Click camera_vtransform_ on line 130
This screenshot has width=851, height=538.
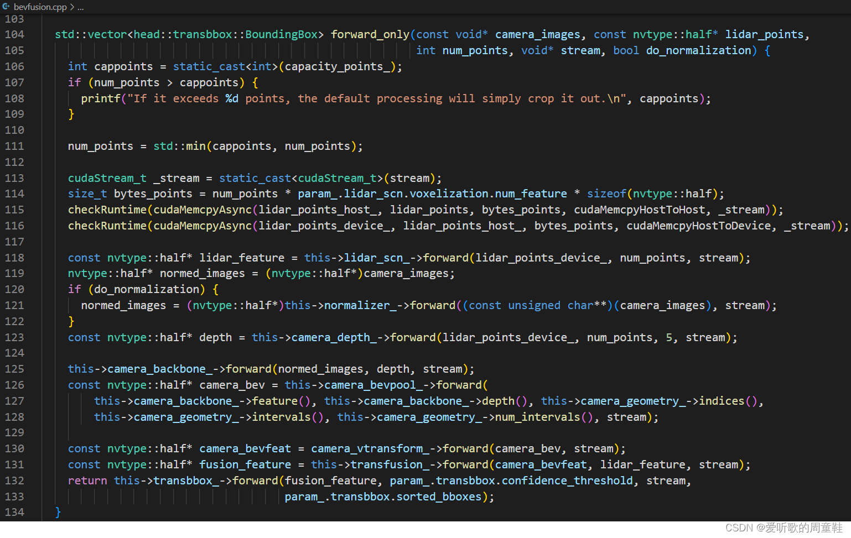tap(370, 448)
